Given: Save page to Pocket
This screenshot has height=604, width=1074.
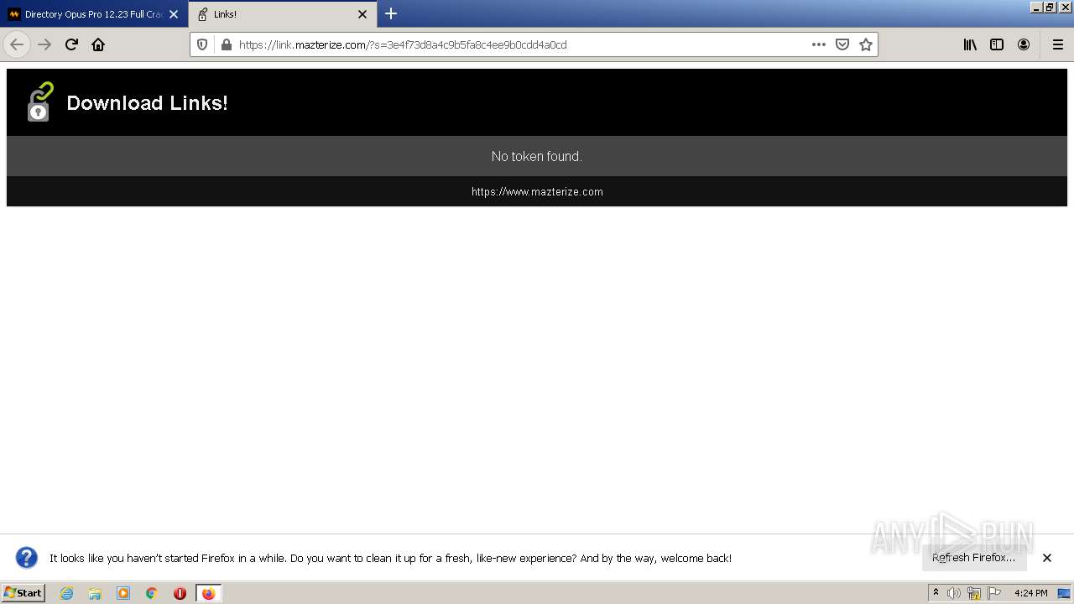Looking at the screenshot, I should pyautogui.click(x=842, y=44).
